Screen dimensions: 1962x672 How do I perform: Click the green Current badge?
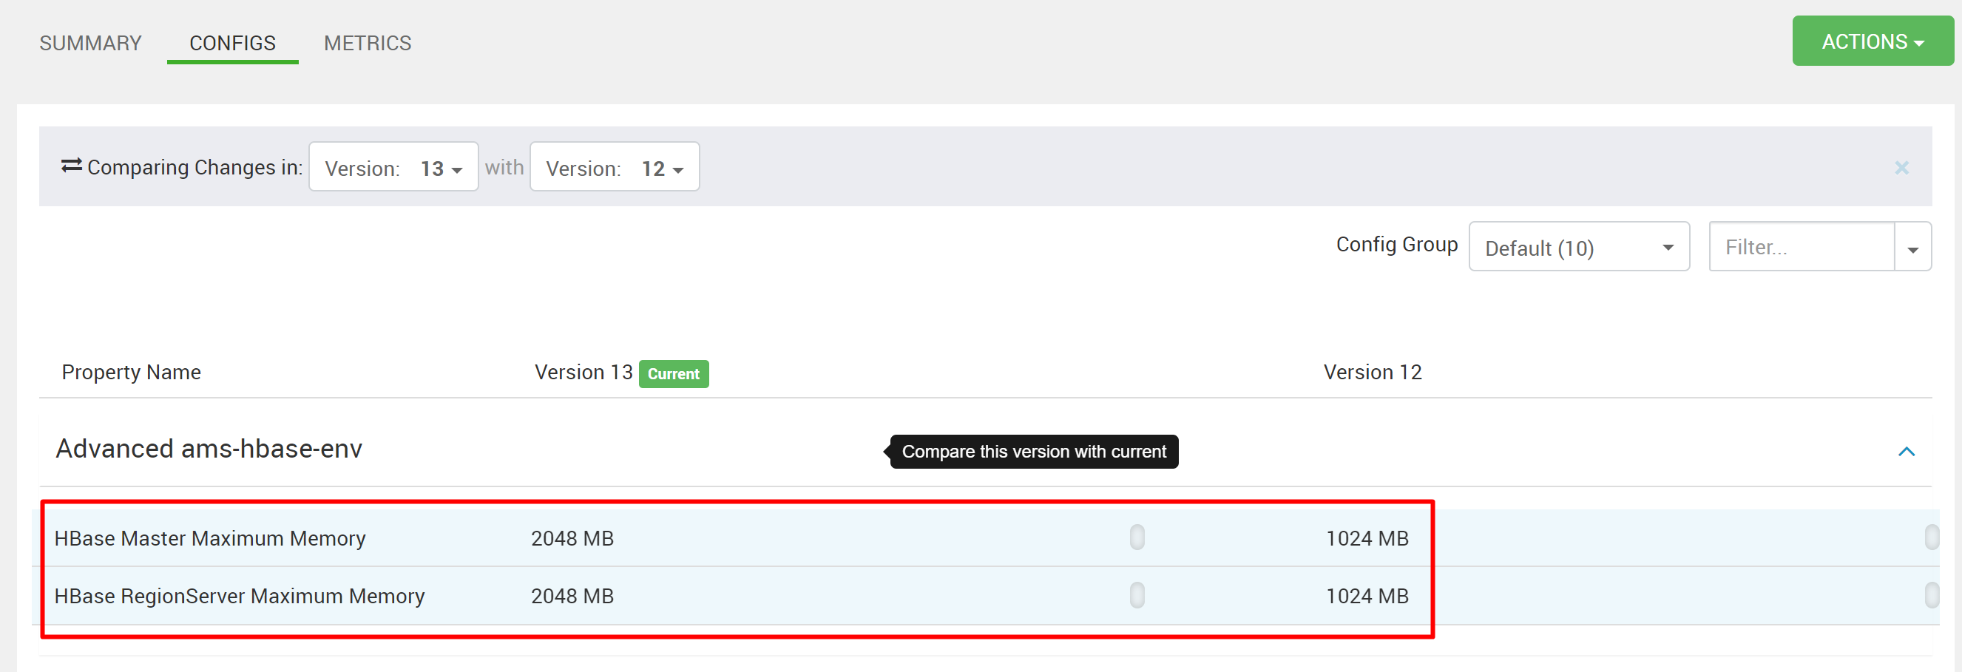(x=672, y=373)
